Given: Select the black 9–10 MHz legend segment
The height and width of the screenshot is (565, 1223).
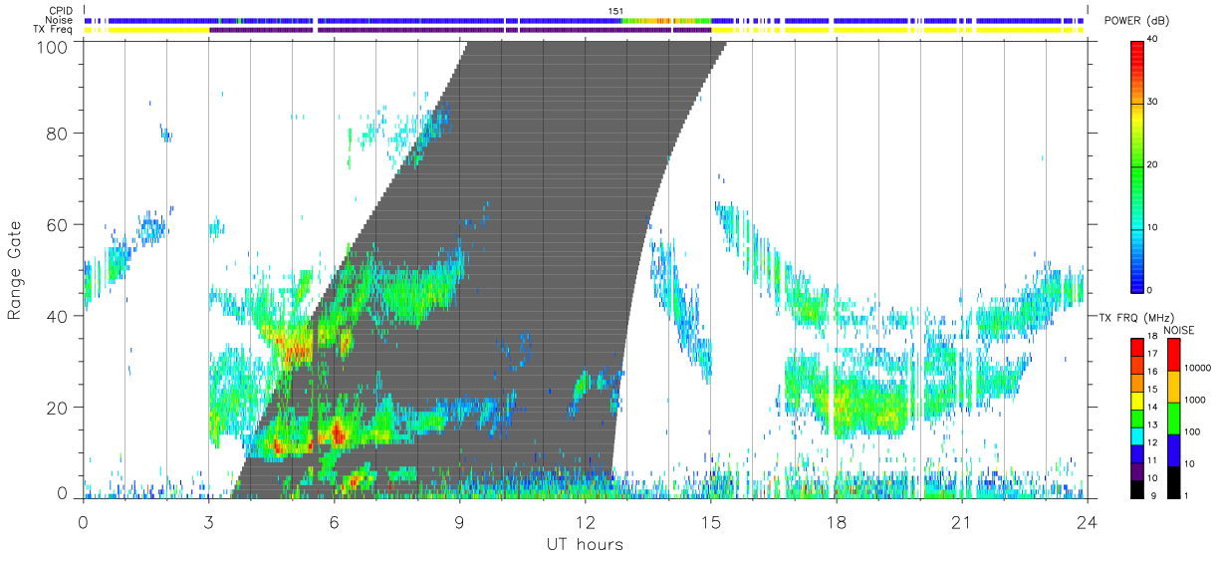Looking at the screenshot, I should pyautogui.click(x=1137, y=489).
